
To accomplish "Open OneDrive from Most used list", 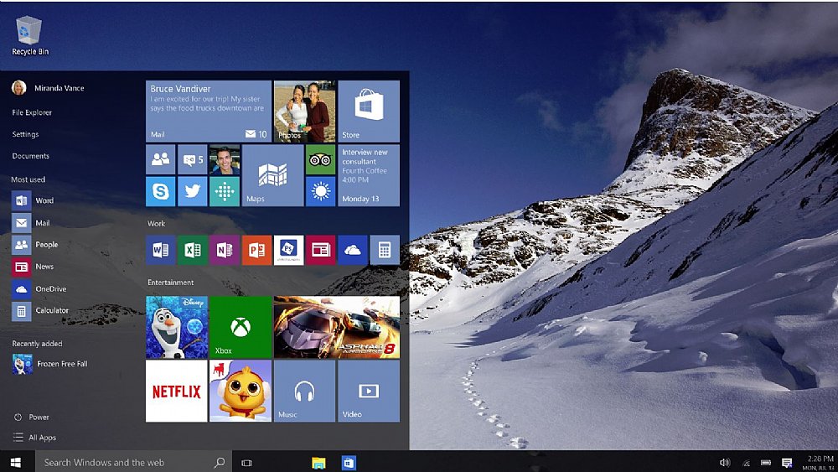I will (39, 288).
